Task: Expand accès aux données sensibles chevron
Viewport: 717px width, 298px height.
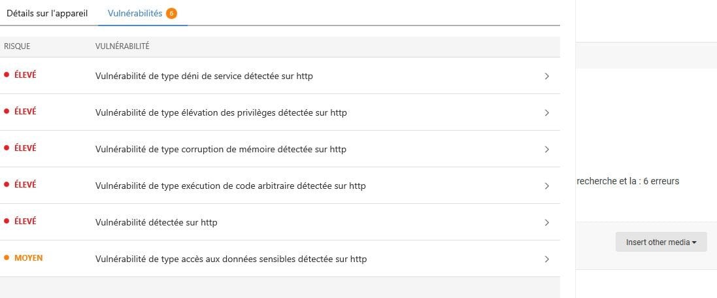Action: coord(547,259)
